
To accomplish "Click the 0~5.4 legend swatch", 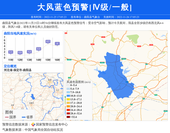I will click(68, 85).
